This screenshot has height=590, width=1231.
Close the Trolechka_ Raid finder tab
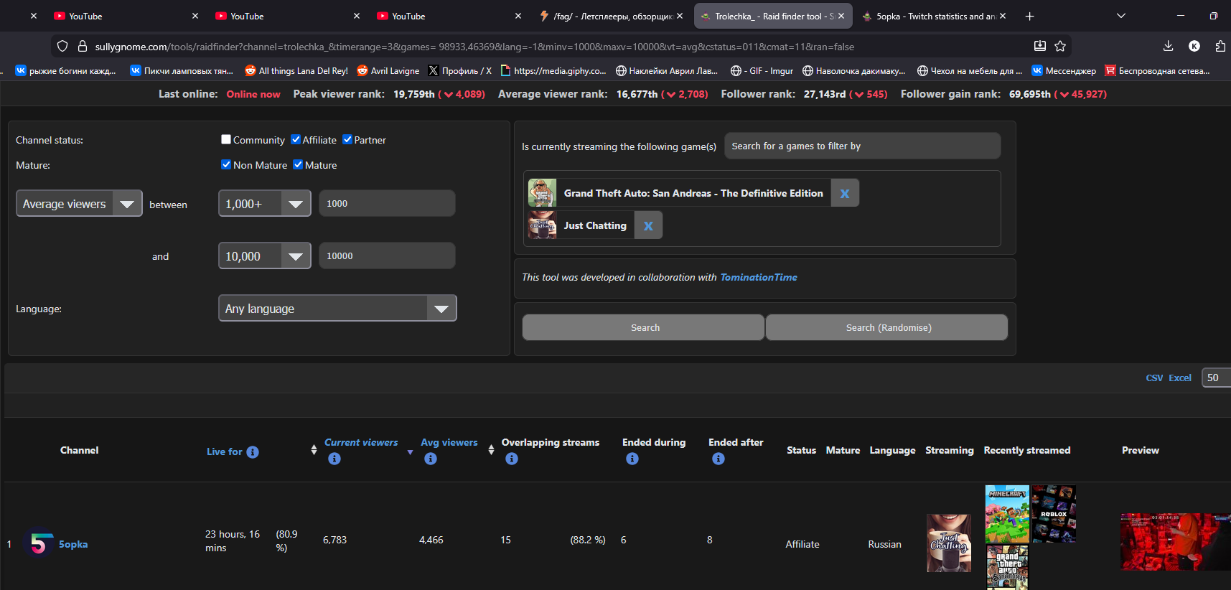tap(841, 16)
